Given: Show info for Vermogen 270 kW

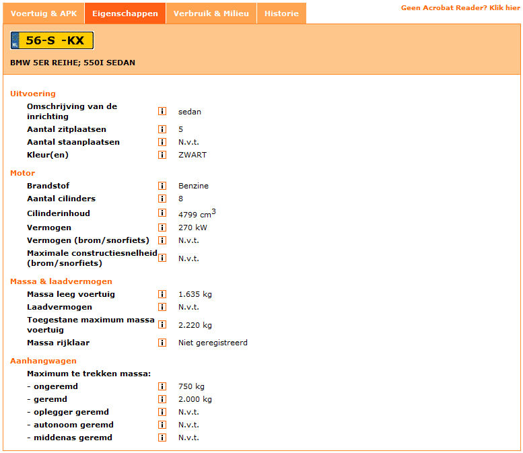Looking at the screenshot, I should [162, 228].
